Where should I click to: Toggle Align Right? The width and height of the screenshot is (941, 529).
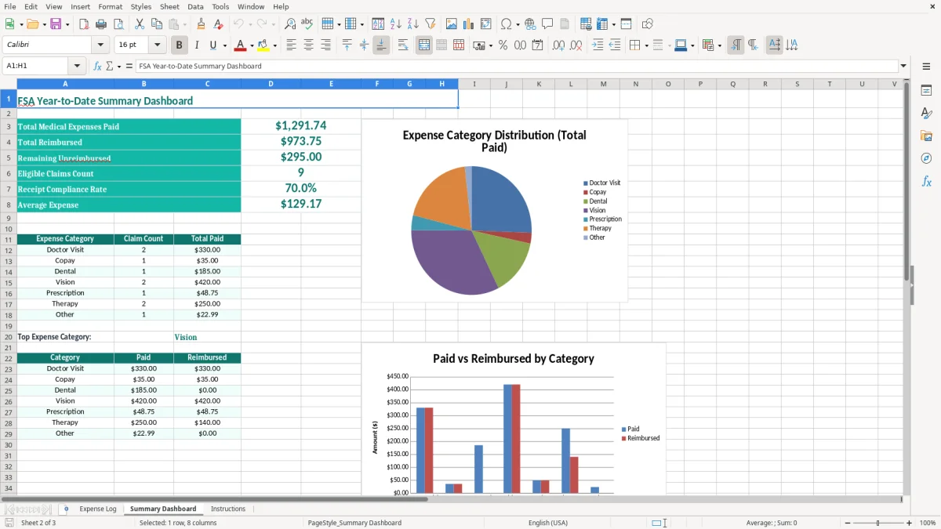point(326,45)
